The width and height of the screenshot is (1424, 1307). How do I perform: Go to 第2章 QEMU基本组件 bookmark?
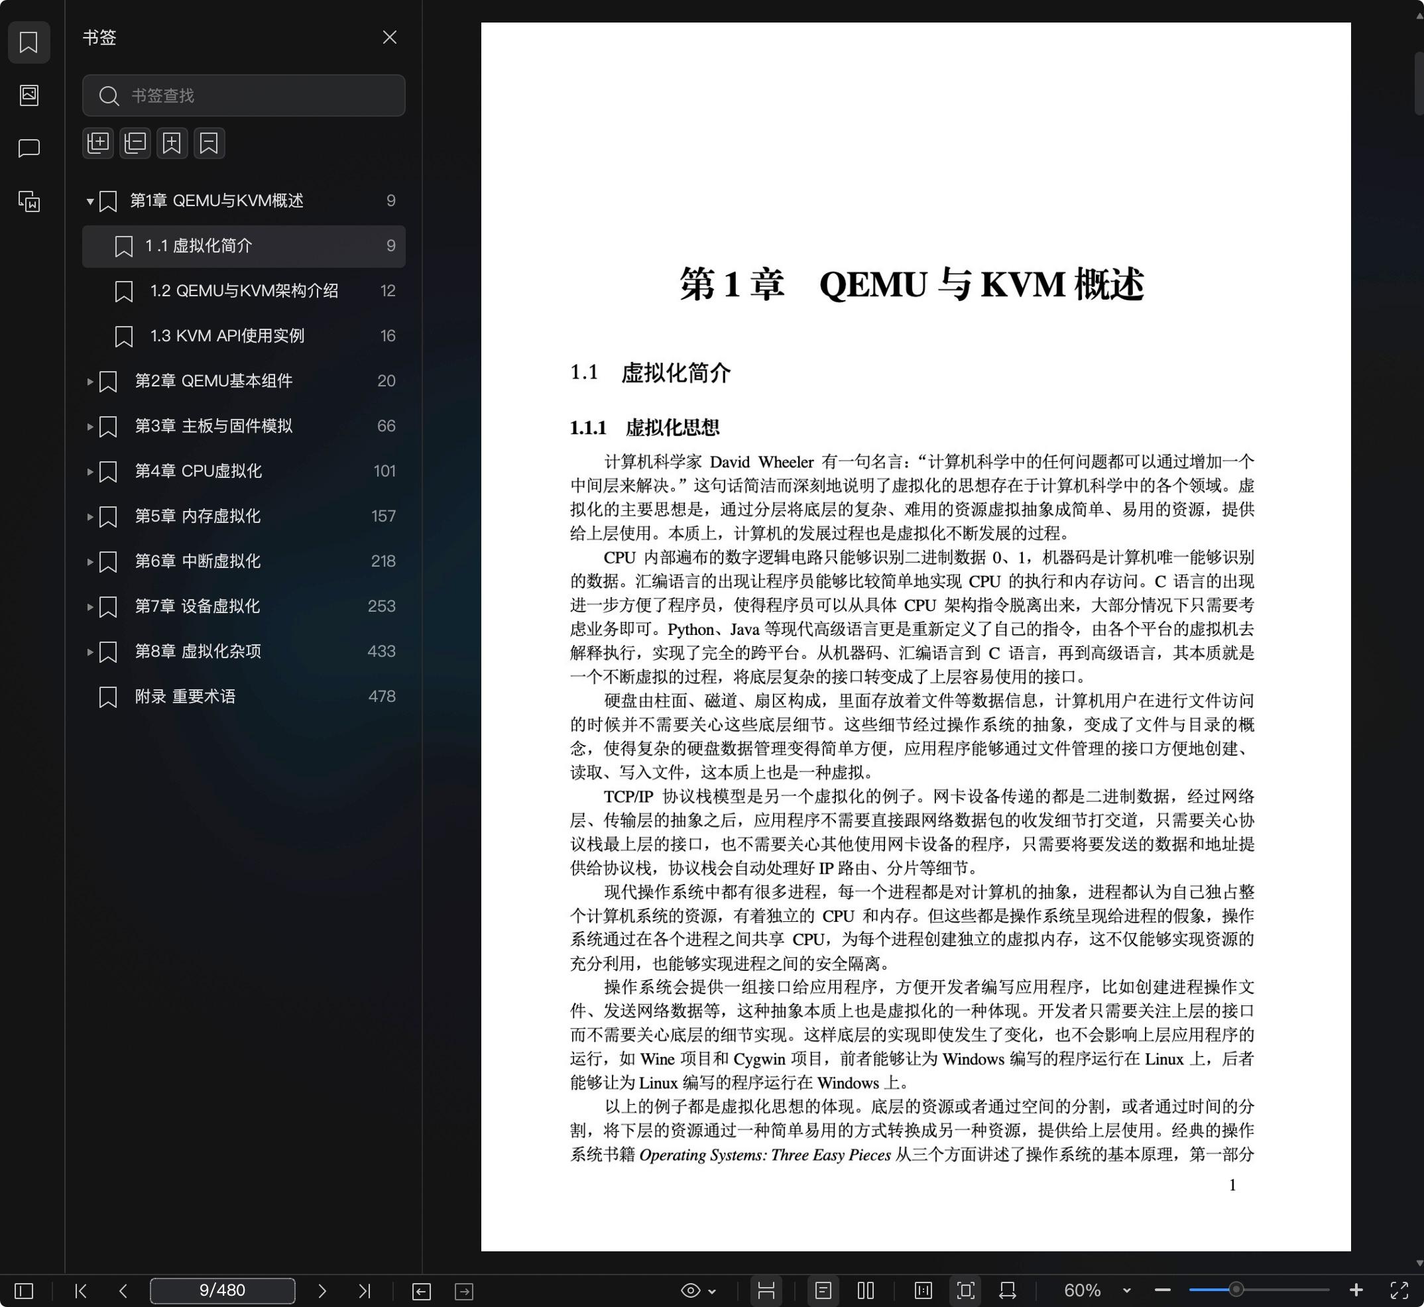243,381
